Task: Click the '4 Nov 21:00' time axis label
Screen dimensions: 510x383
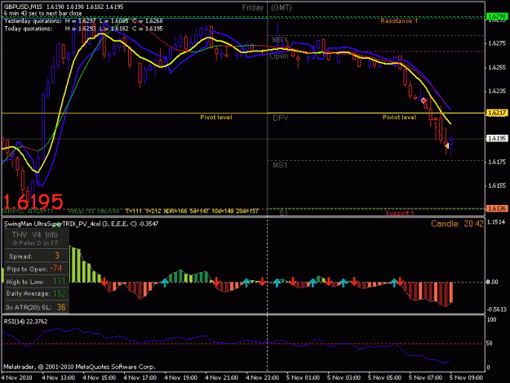Action: 221,377
